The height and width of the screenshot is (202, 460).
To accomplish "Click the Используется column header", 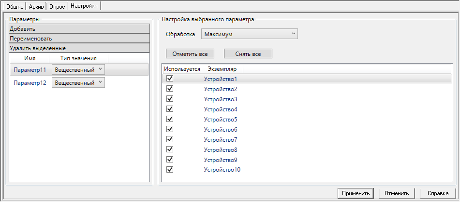I will tap(182, 69).
